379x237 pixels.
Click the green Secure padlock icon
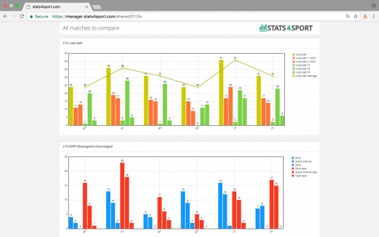coord(31,16)
